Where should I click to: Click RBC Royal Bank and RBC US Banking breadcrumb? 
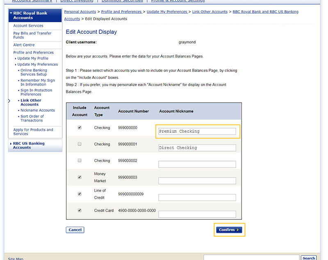coord(265,12)
